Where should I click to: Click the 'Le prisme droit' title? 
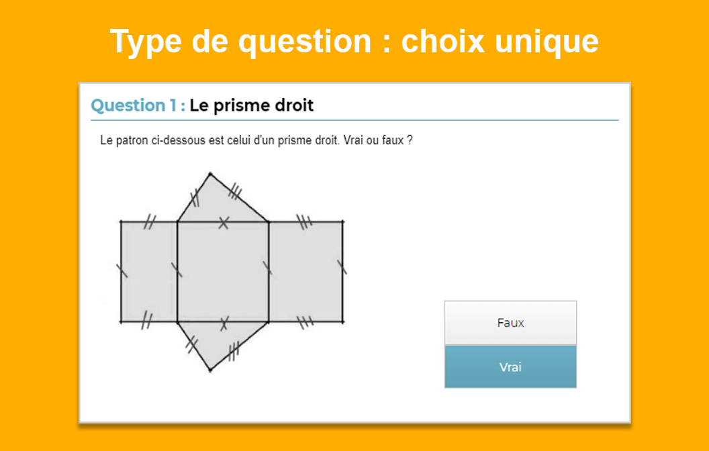[x=251, y=106]
